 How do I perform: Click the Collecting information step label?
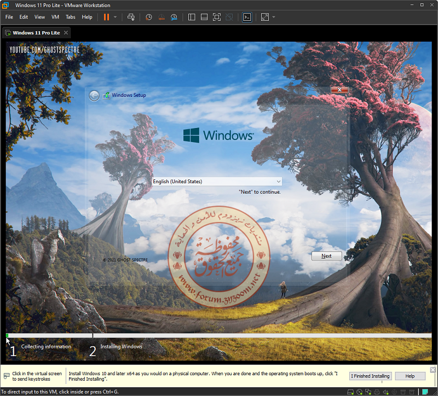point(46,346)
